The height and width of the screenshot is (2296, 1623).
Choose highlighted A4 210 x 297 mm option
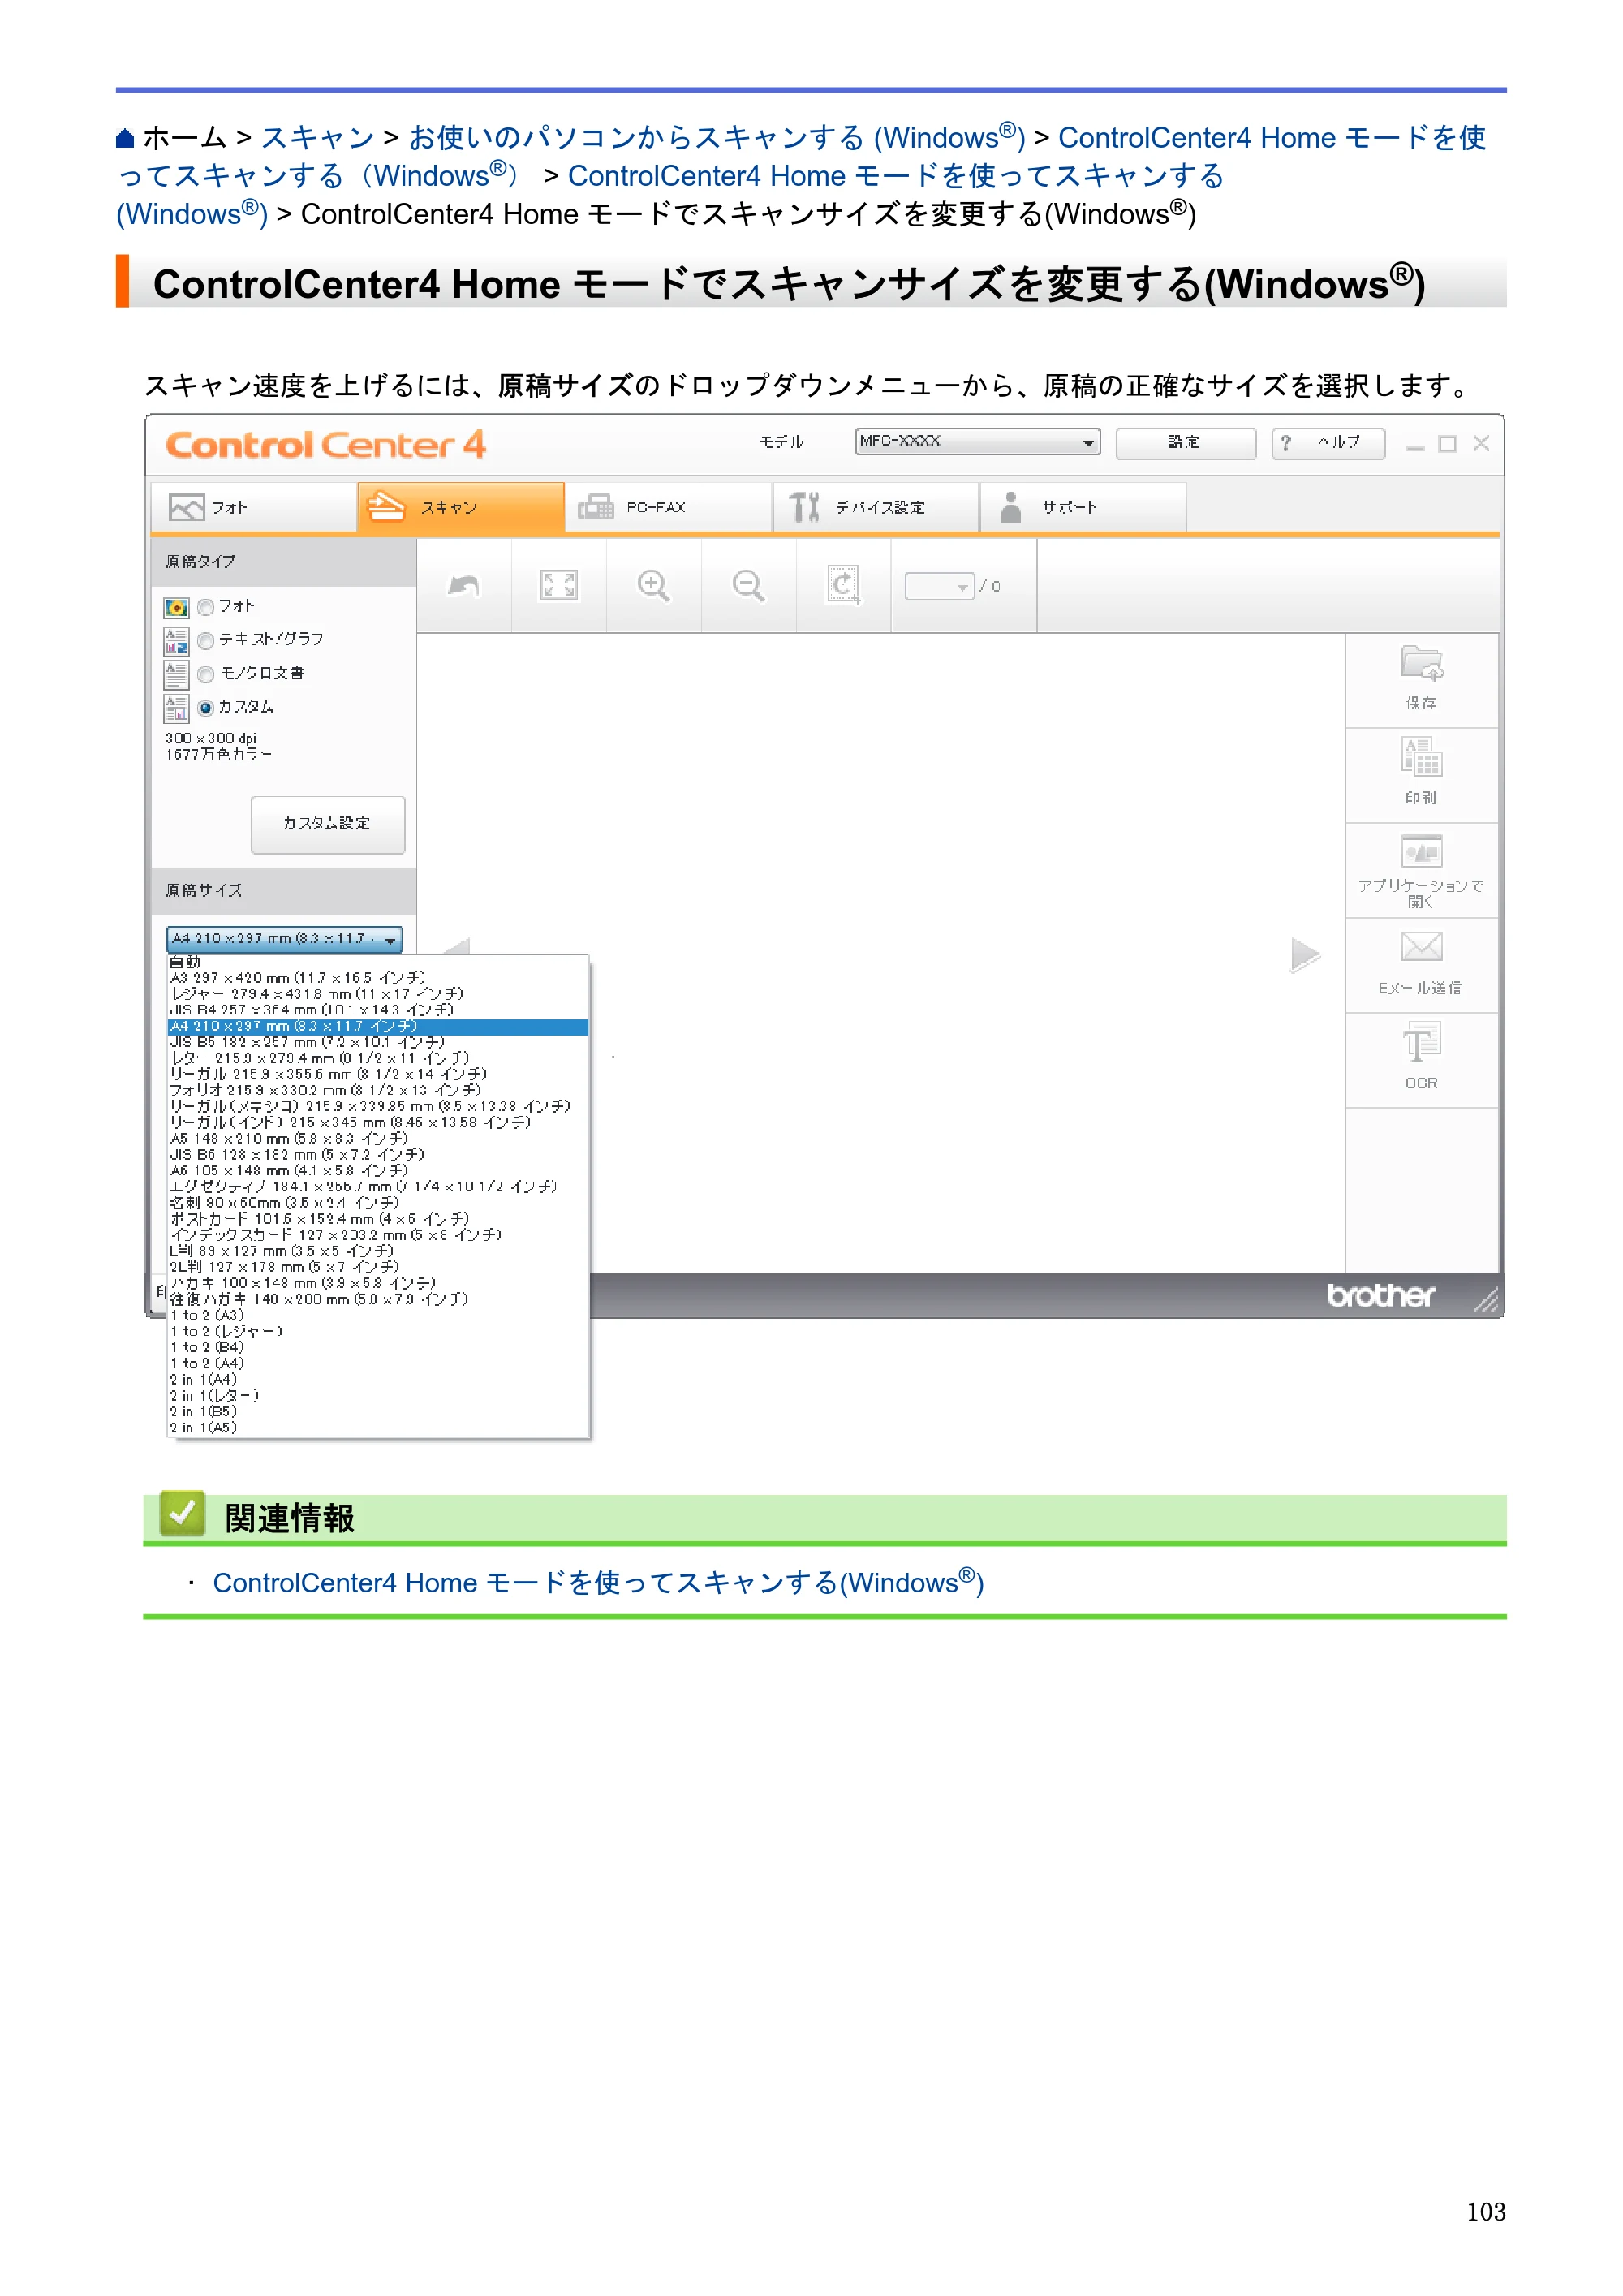tap(378, 1026)
